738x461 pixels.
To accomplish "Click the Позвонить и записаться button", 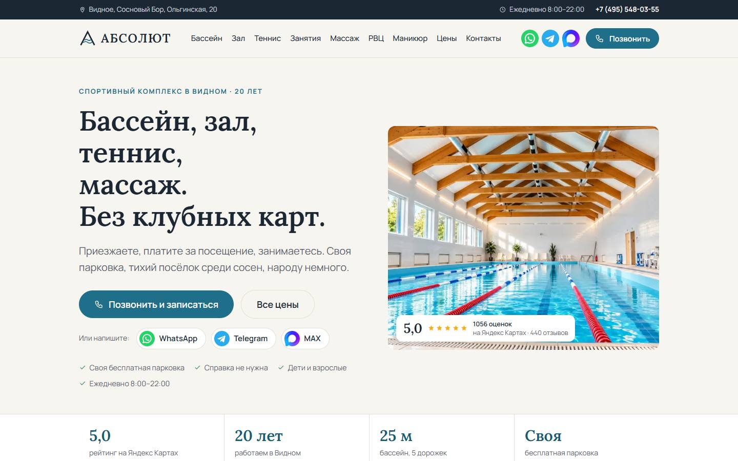I will [156, 304].
